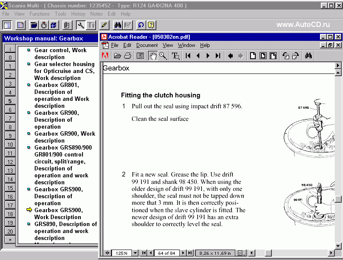
Task: Click the list view icon in Scania toolbar
Action: [x=7, y=25]
